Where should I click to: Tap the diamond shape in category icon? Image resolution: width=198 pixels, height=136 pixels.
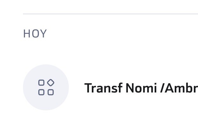(51, 83)
